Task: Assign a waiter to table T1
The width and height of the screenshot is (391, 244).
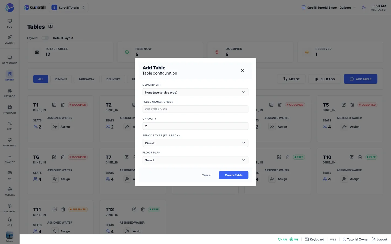Action: pyautogui.click(x=61, y=127)
